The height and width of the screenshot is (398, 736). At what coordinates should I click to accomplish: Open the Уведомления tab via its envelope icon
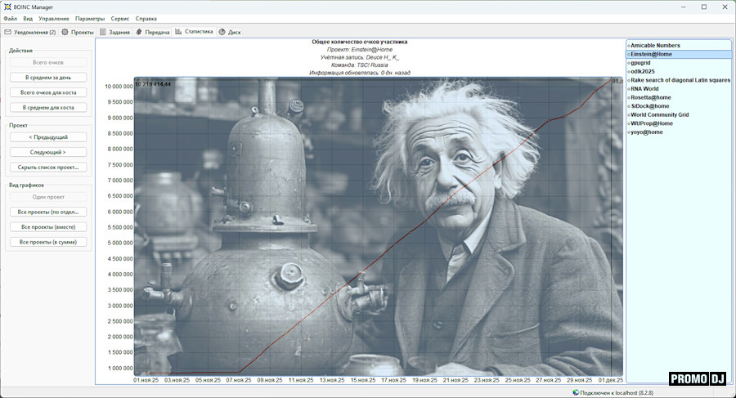[9, 32]
